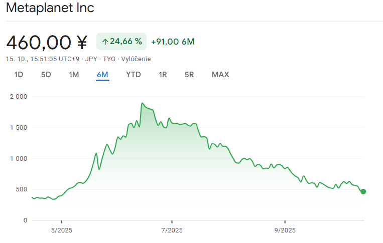
Task: Show the MAX range chart
Action: tap(220, 75)
